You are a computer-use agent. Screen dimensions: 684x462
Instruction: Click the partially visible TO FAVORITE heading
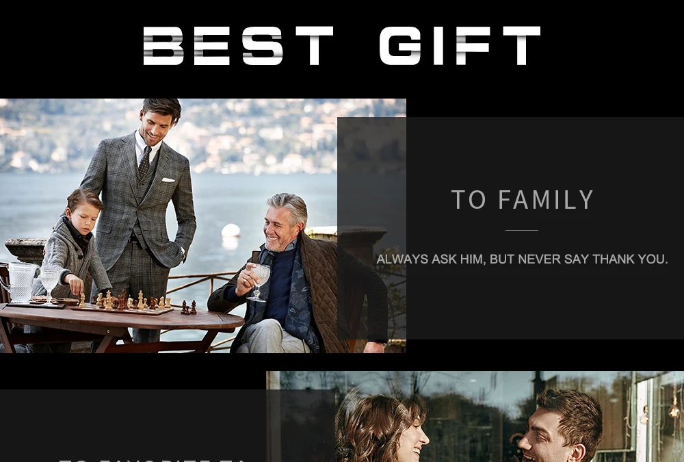pos(153,460)
